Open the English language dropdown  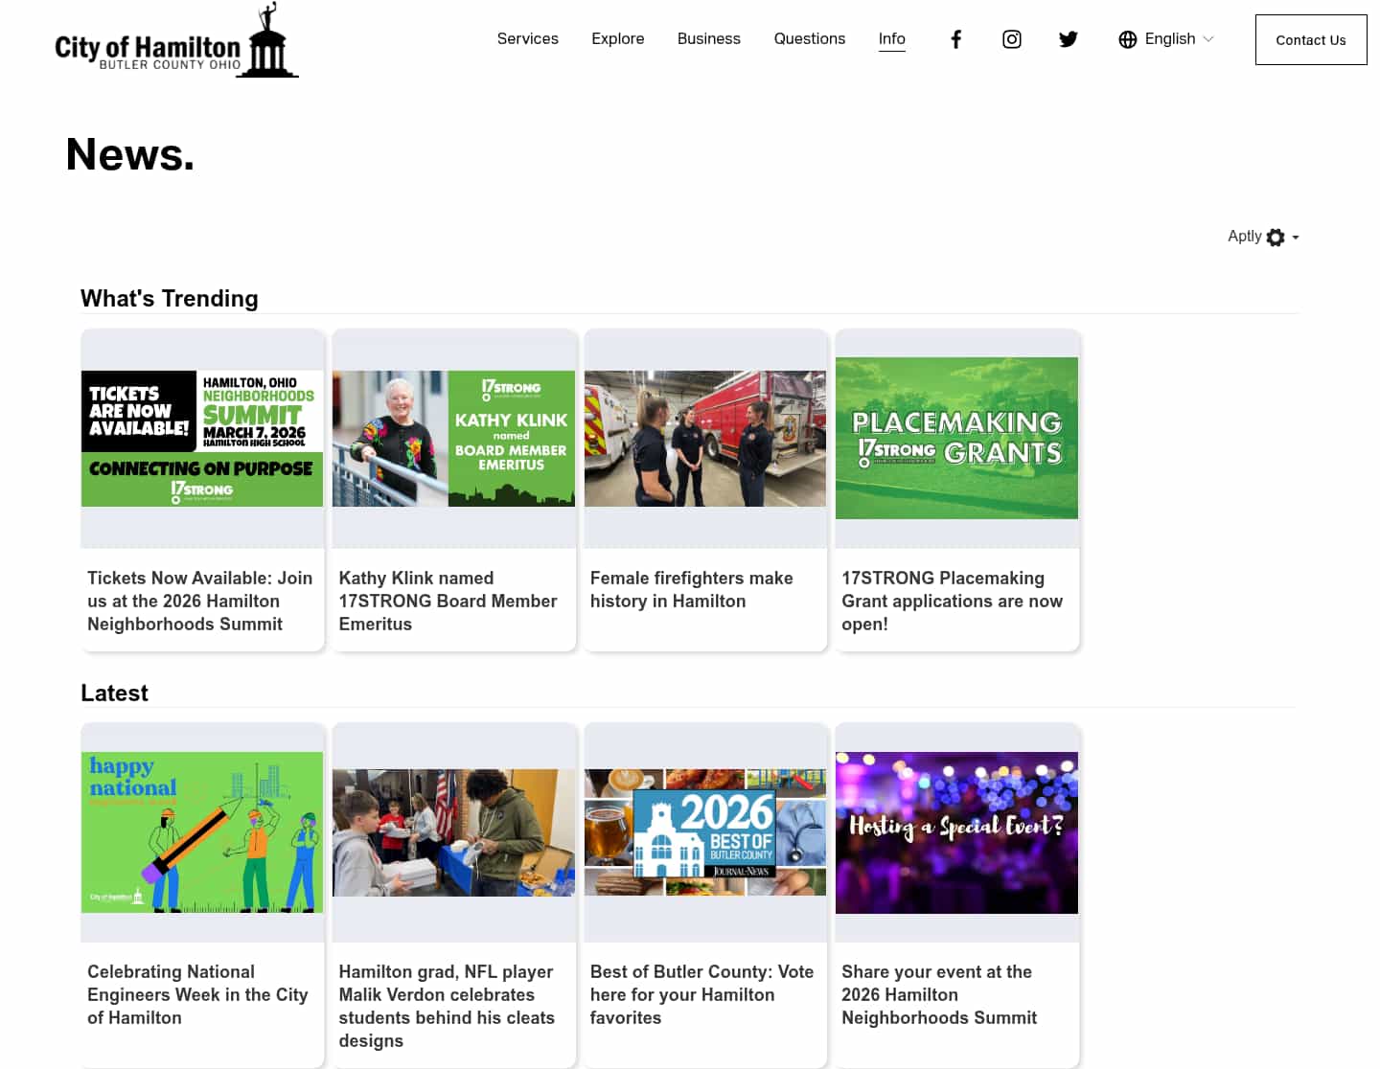point(1169,38)
